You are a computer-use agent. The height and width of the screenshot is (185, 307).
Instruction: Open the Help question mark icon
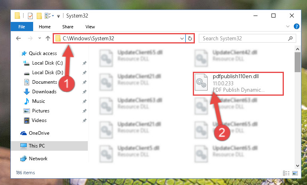click(297, 26)
